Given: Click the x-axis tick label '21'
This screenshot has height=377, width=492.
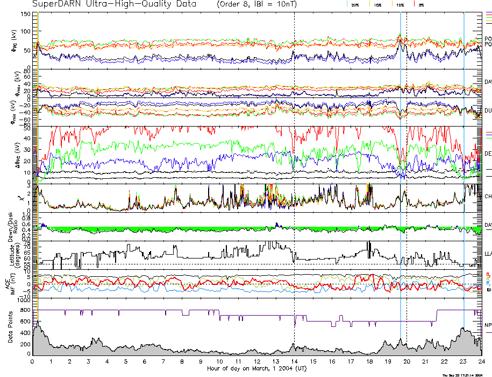Looking at the screenshot, I should coord(425,361).
